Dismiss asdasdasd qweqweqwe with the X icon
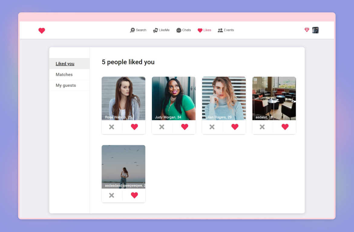Screen dimensions: 354x232 [x=112, y=195]
